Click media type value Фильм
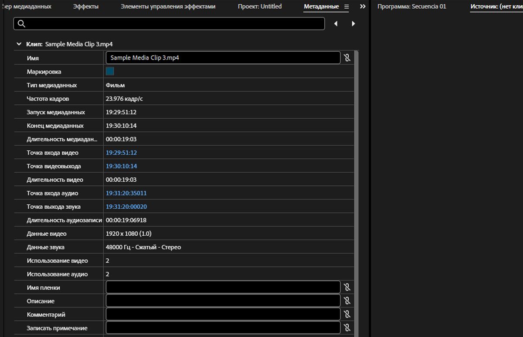Image resolution: width=523 pixels, height=337 pixels. coord(115,85)
